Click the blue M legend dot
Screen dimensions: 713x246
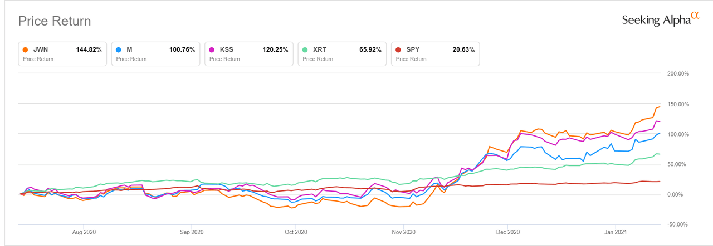[119, 50]
